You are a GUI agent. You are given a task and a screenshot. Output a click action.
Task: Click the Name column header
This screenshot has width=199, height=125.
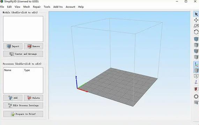8,70
